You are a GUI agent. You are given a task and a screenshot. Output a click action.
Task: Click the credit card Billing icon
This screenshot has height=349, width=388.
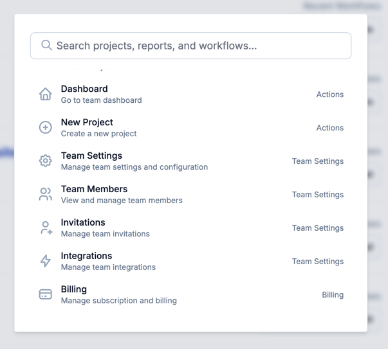click(x=45, y=295)
